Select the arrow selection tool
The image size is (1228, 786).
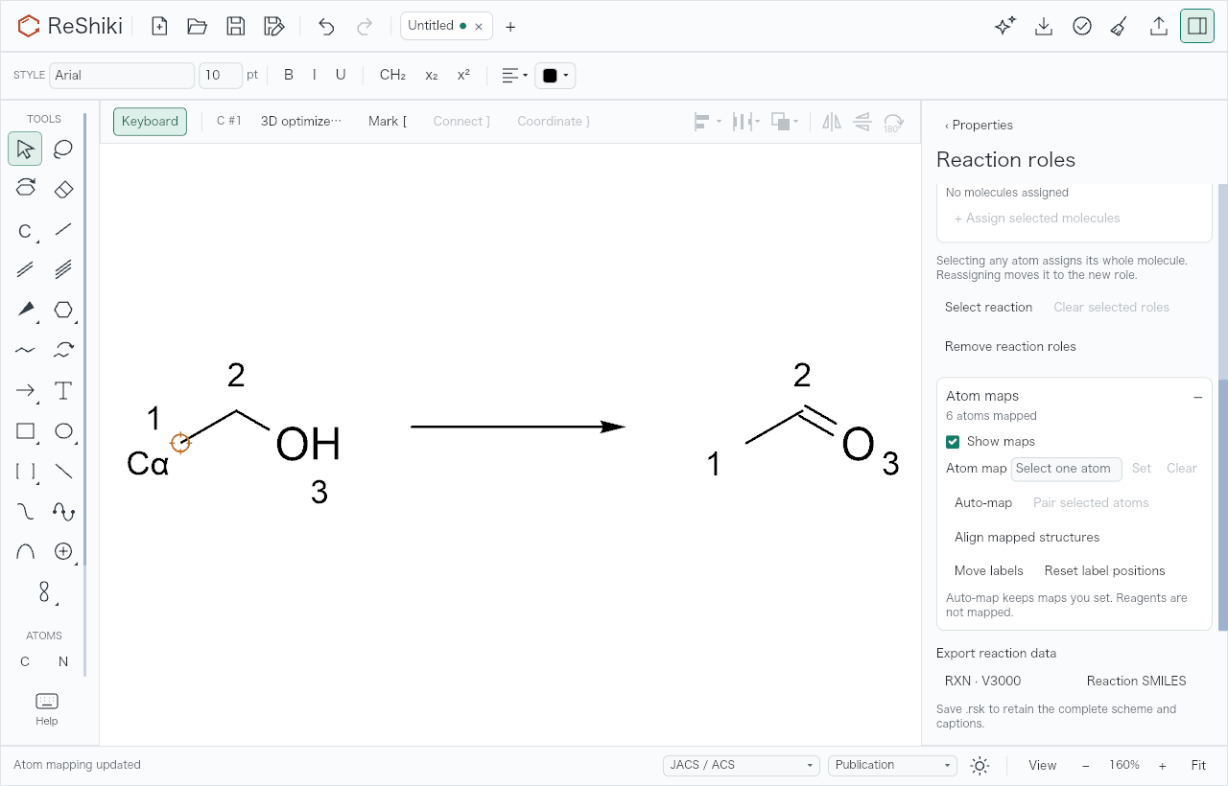pos(25,150)
